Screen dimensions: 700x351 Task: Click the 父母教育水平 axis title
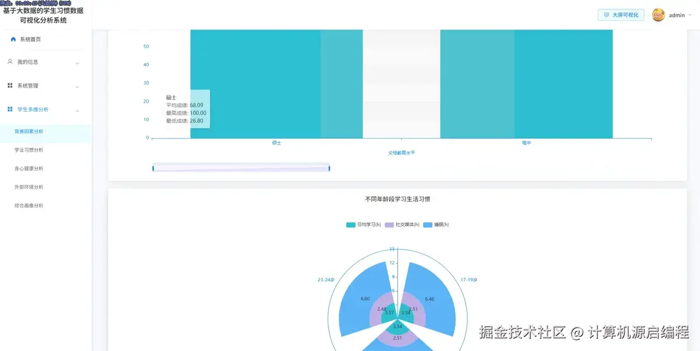(401, 153)
